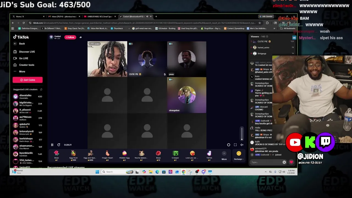Switch to the Gmail Inbox tab
Viewport: 352px width, 198px height.
coord(64,16)
